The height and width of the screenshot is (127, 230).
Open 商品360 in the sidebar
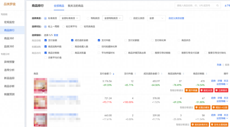click(x=9, y=38)
